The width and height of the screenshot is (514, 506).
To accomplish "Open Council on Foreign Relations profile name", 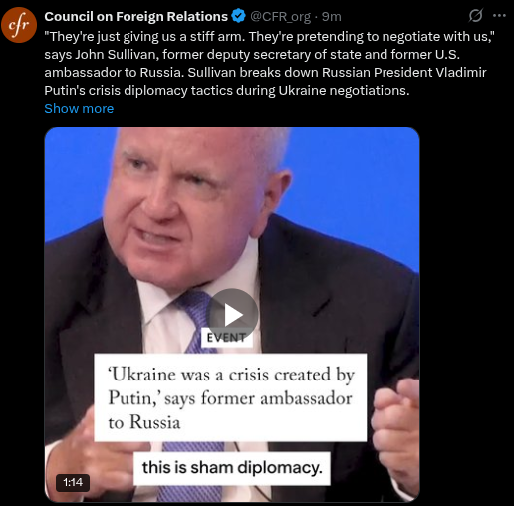I will (x=136, y=16).
